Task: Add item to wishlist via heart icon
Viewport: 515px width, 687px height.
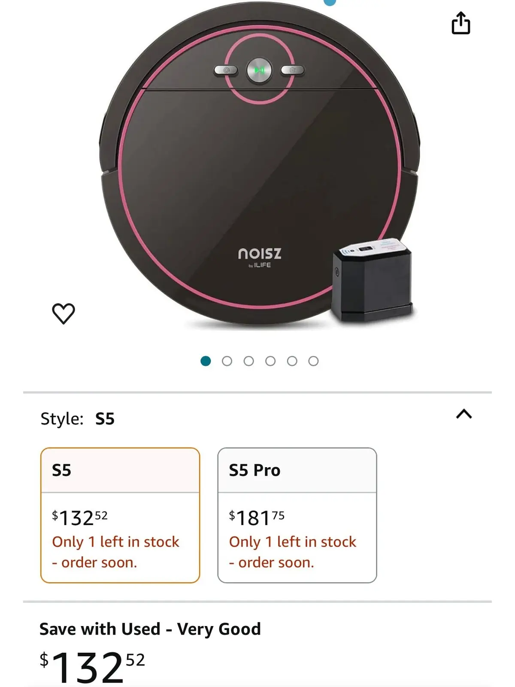Action: [64, 313]
